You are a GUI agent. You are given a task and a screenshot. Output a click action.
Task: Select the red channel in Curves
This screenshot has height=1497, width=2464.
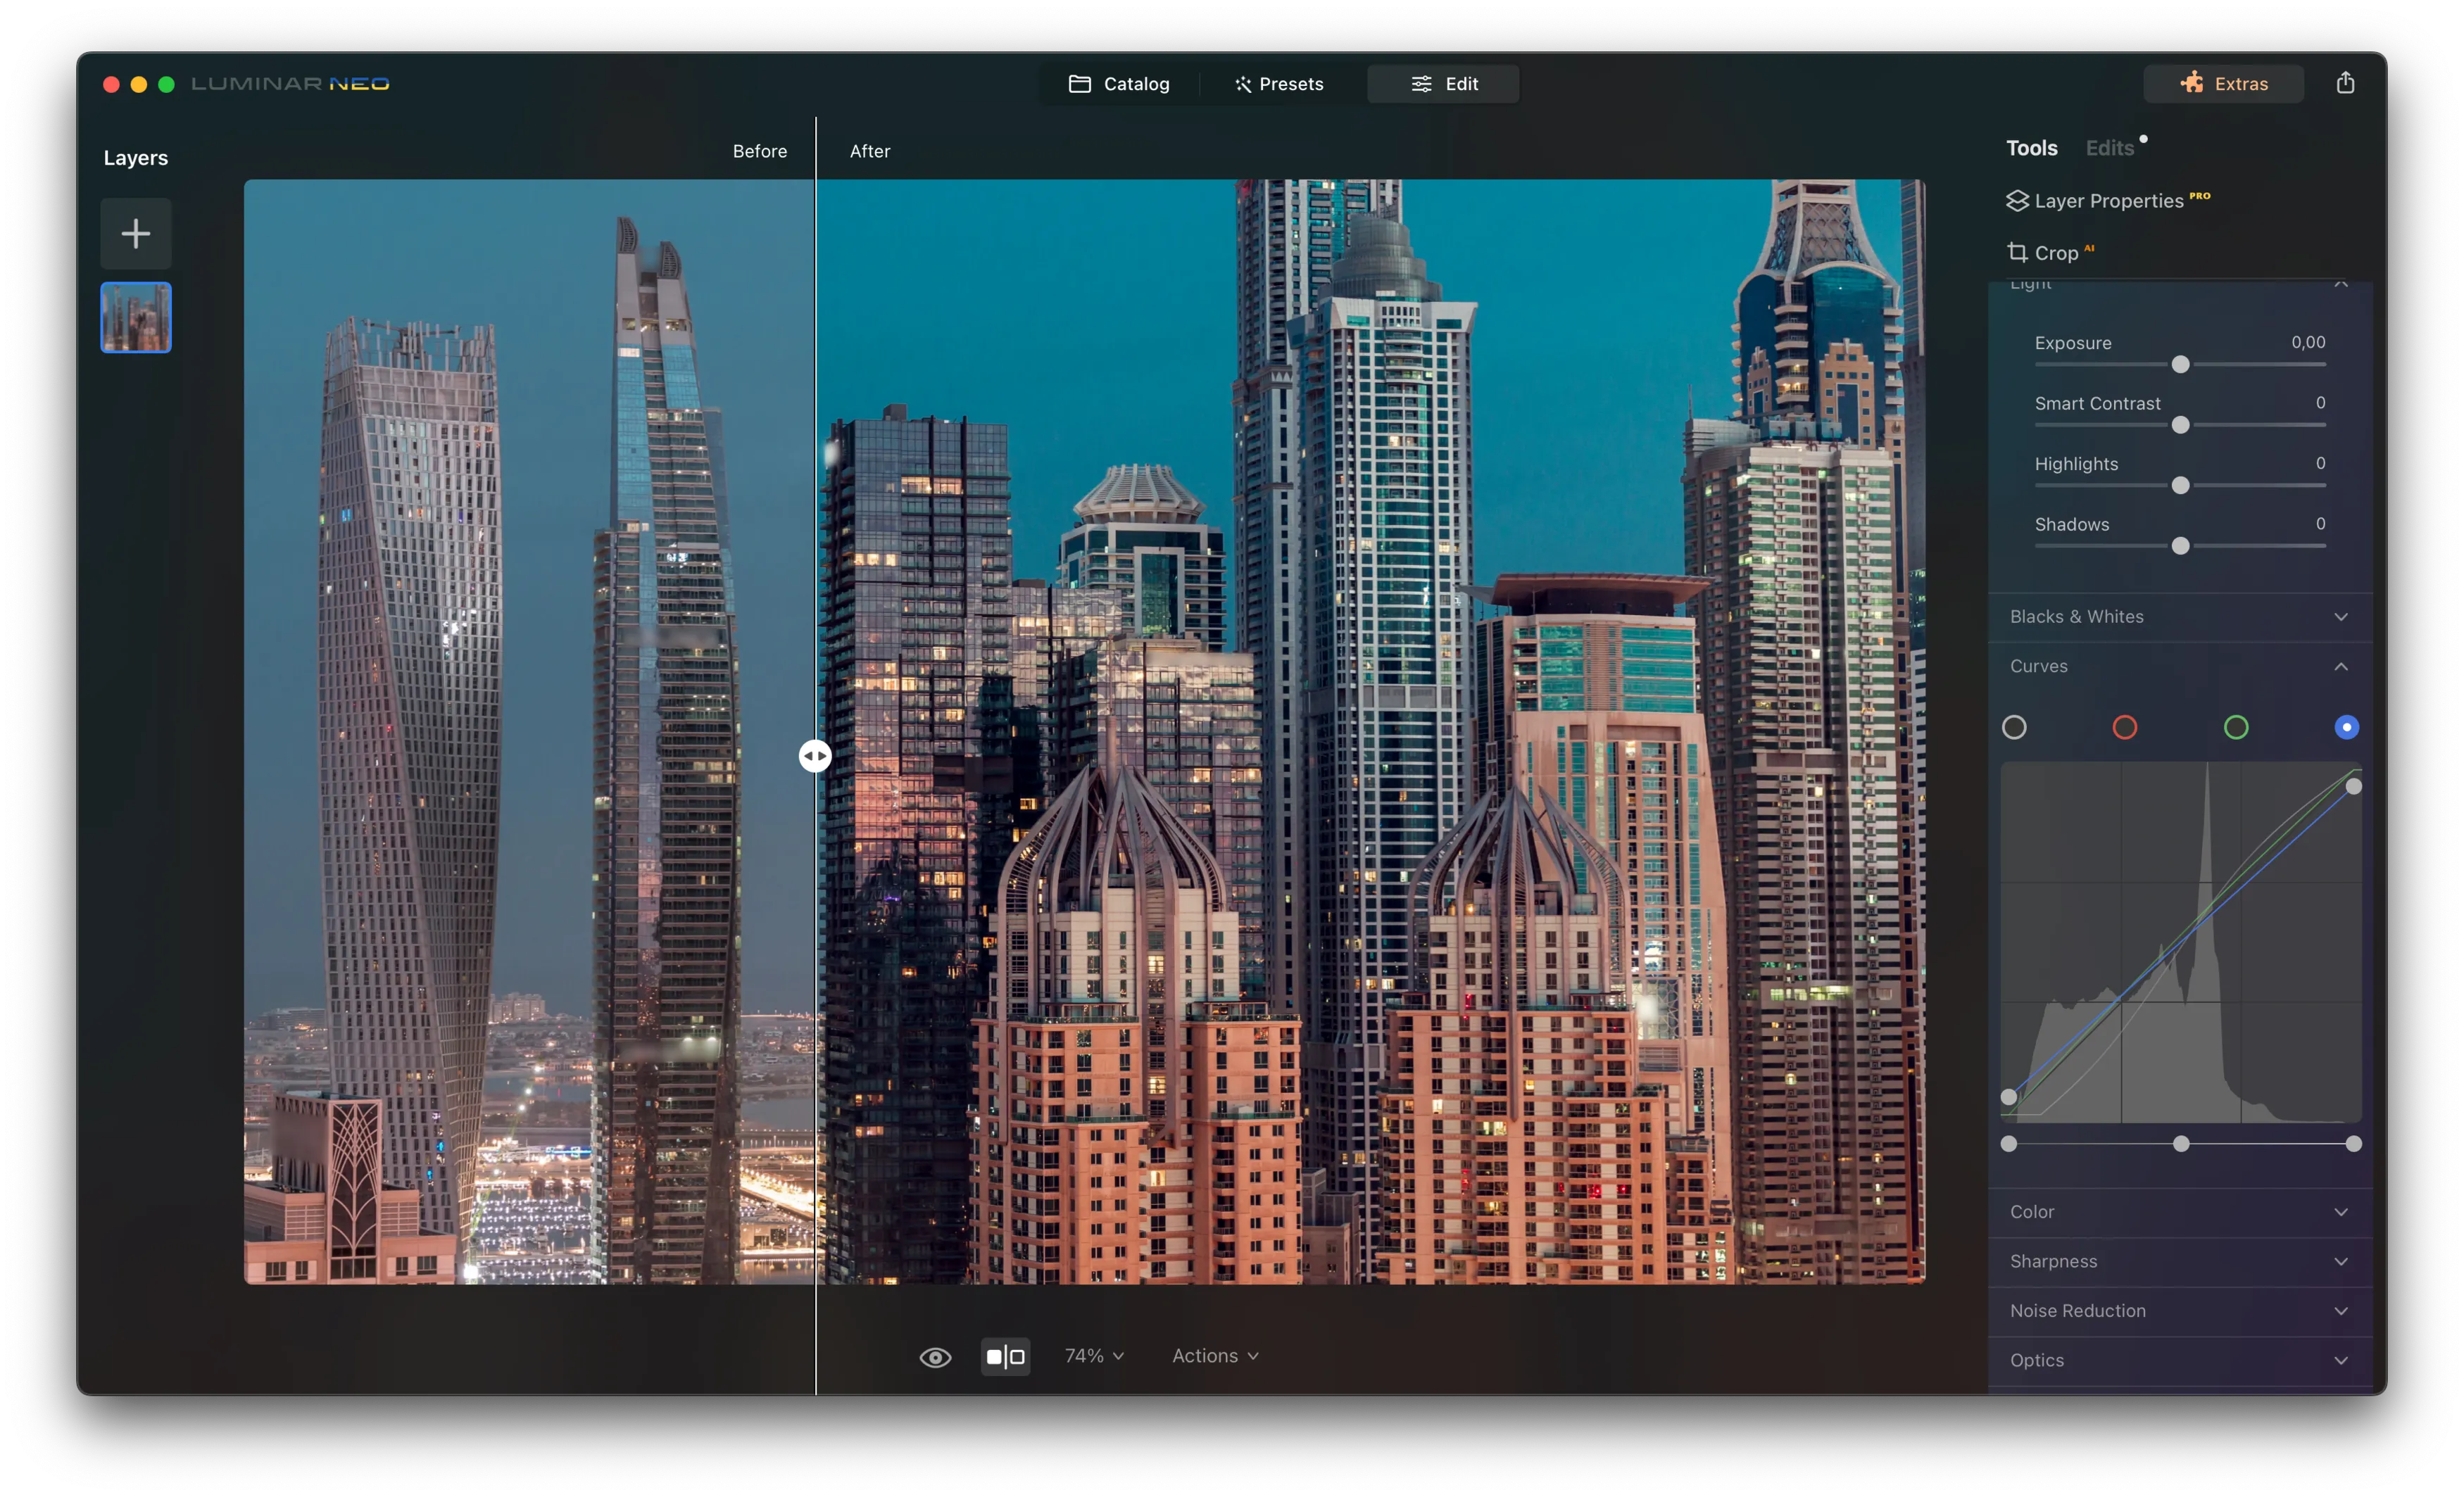coord(2125,727)
